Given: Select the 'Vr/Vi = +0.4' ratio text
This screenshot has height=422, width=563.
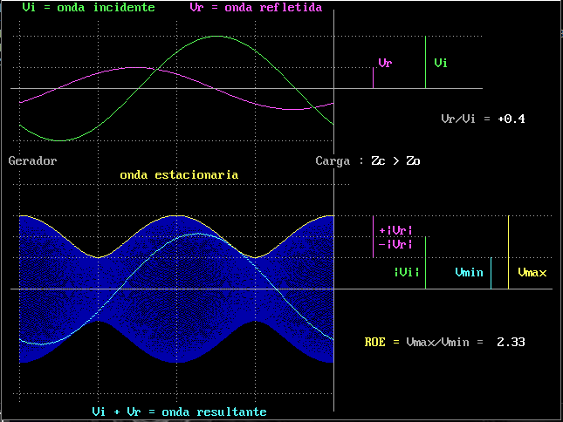Looking at the screenshot, I should [483, 119].
